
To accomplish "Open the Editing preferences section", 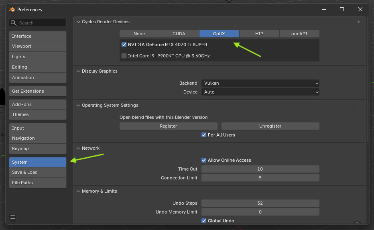I will [38, 67].
